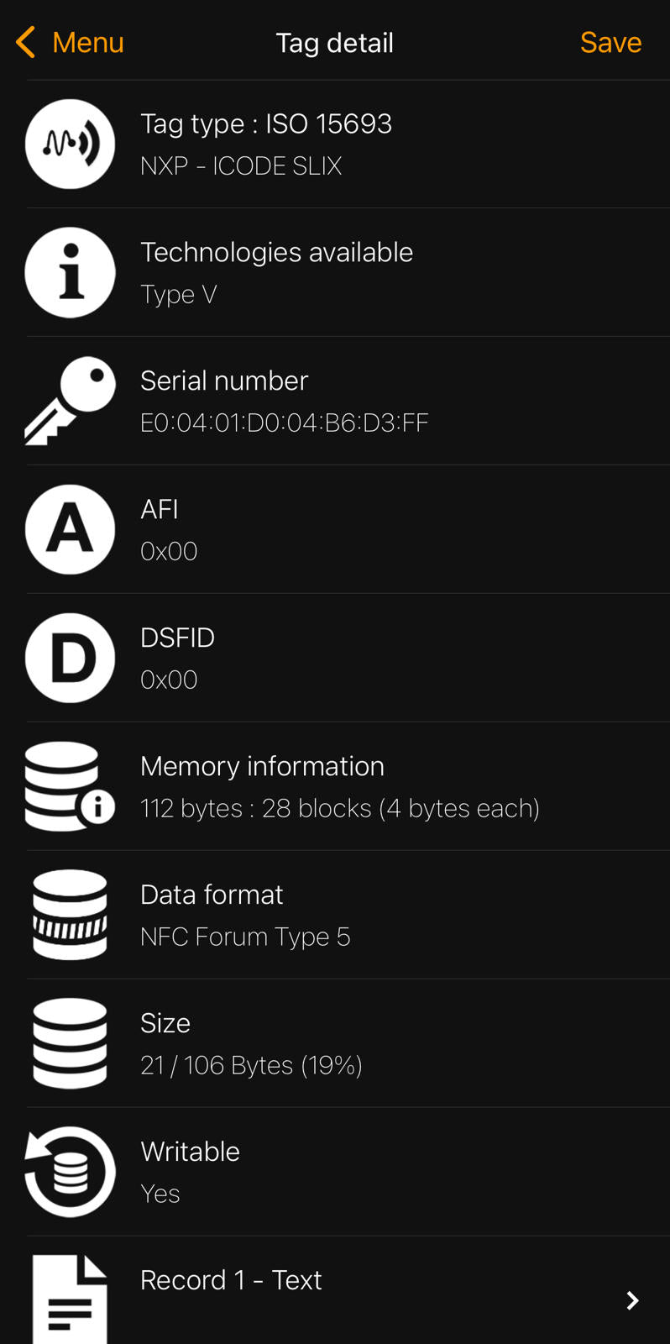This screenshot has height=1344, width=670.
Task: Tap the Memory information database icon
Action: click(x=70, y=787)
